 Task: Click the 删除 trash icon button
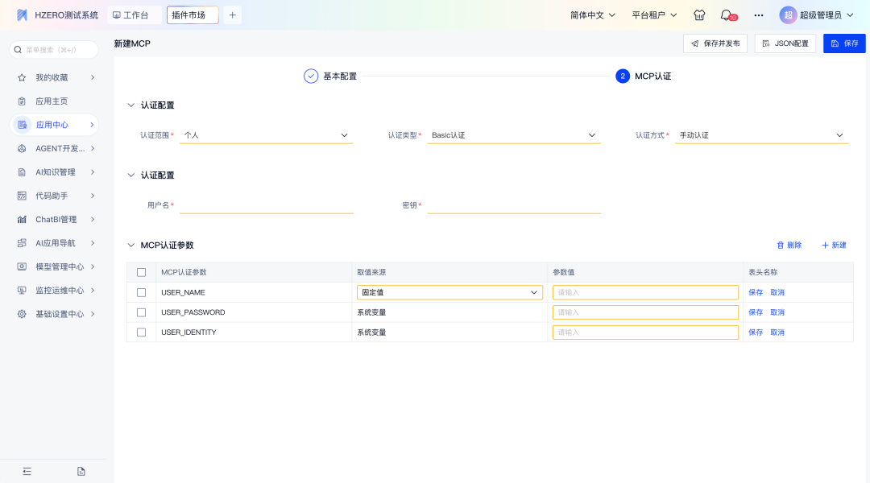[x=789, y=245]
